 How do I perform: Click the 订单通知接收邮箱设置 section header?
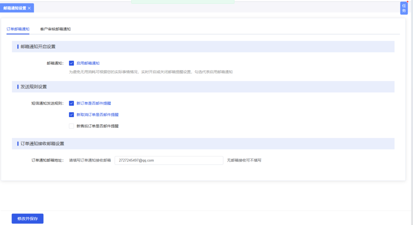click(x=42, y=144)
